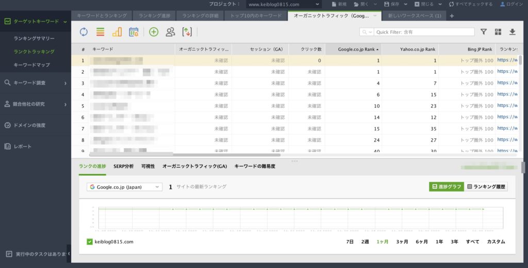Click the competitors people toolbar icon
This screenshot has height=268, width=528.
(x=170, y=32)
